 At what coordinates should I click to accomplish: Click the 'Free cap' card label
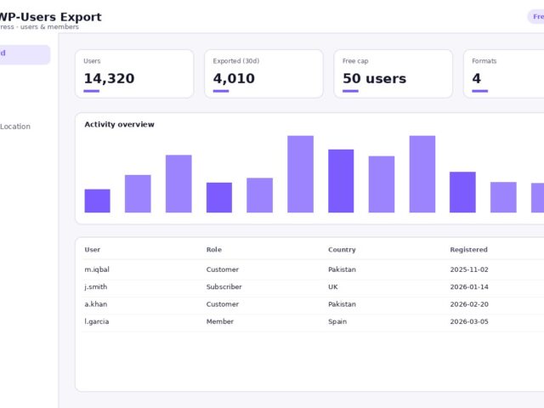point(355,61)
